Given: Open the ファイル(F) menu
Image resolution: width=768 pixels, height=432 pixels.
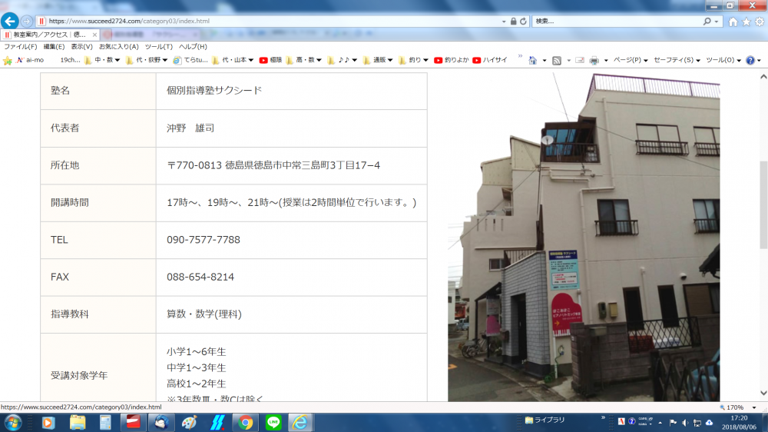Looking at the screenshot, I should click(x=21, y=47).
